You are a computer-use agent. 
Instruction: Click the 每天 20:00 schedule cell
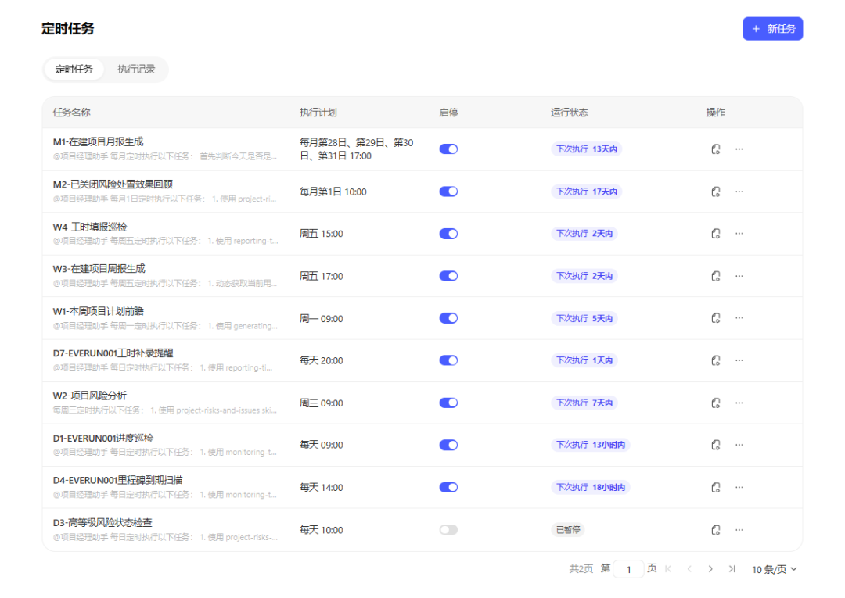coord(322,360)
